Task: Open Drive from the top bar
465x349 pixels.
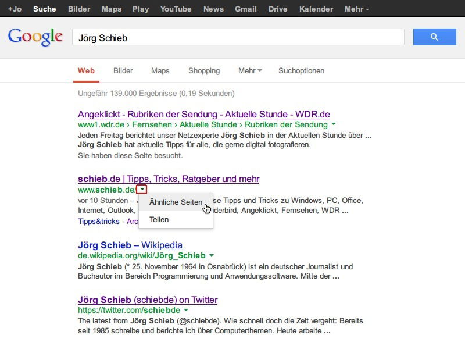Action: coord(278,9)
